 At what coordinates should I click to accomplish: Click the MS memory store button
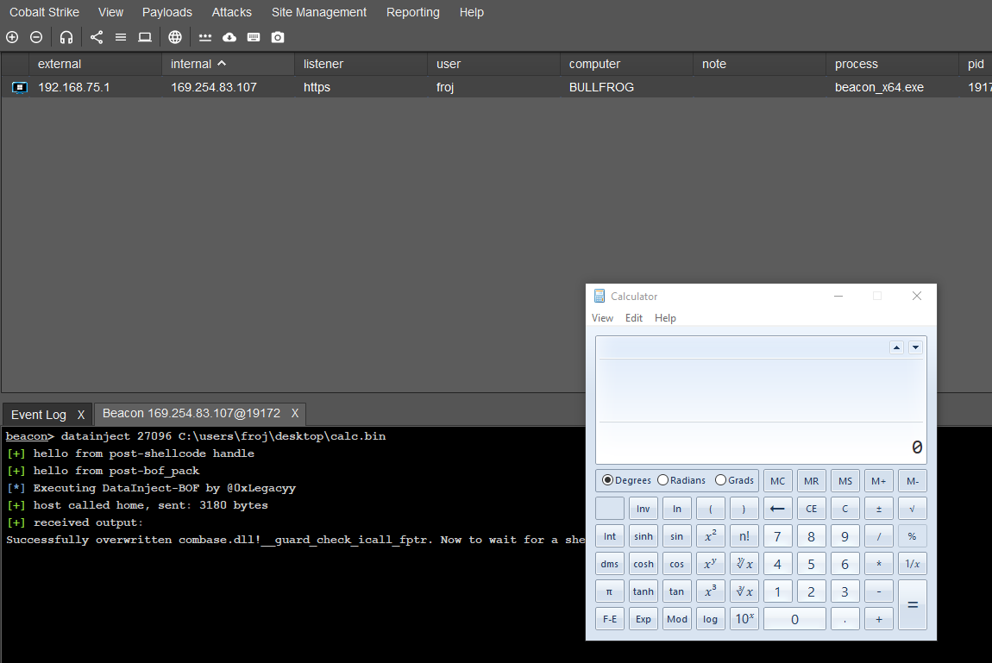point(845,481)
